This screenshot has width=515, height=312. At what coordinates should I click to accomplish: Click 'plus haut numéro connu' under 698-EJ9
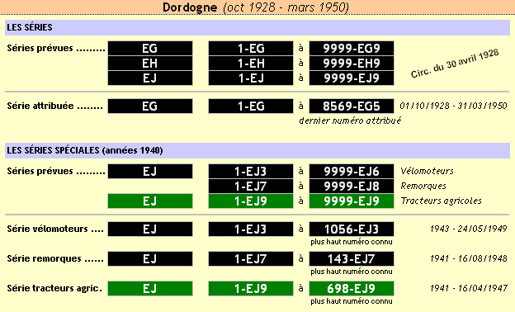(352, 301)
